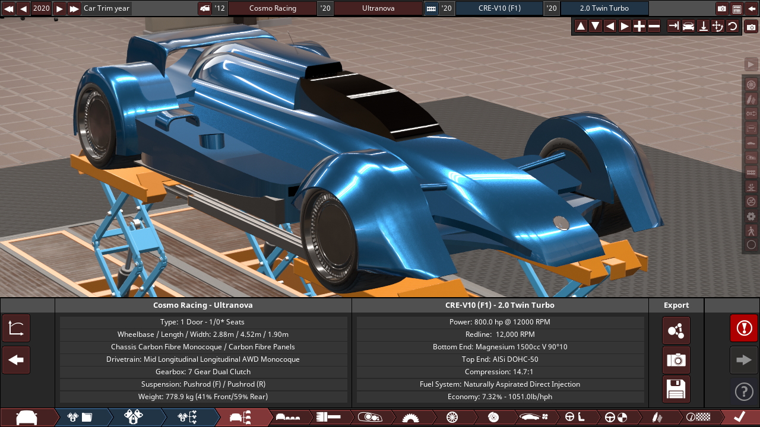Snap camera to side view arrow
Image resolution: width=760 pixels, height=427 pixels.
click(673, 26)
